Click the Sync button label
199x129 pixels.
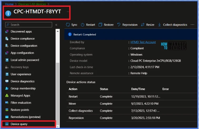point(74,25)
